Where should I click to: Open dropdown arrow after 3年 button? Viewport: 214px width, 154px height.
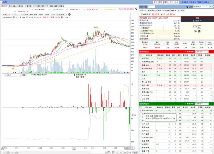tap(132, 152)
